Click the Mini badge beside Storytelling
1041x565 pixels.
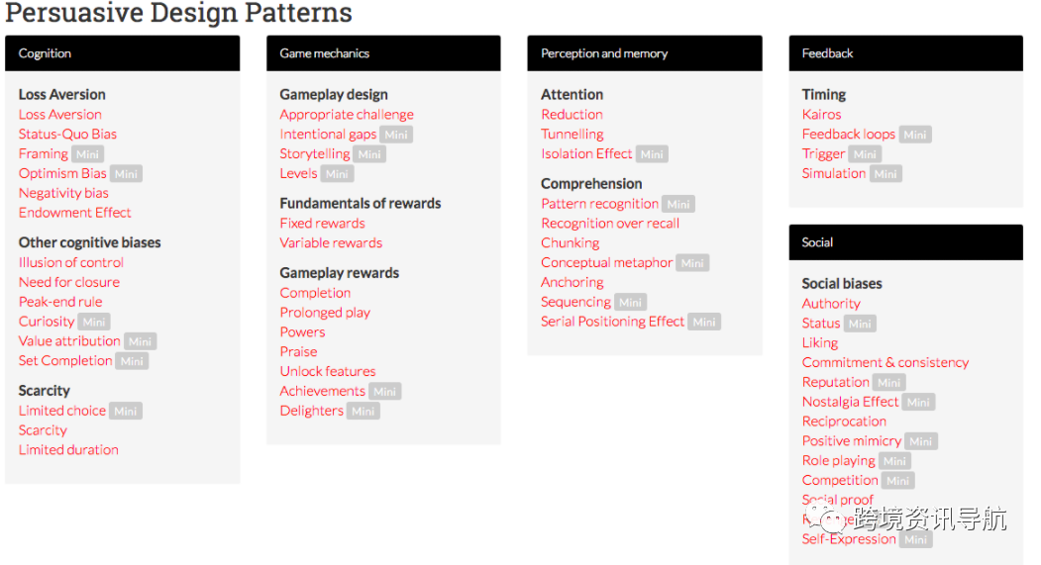point(369,154)
